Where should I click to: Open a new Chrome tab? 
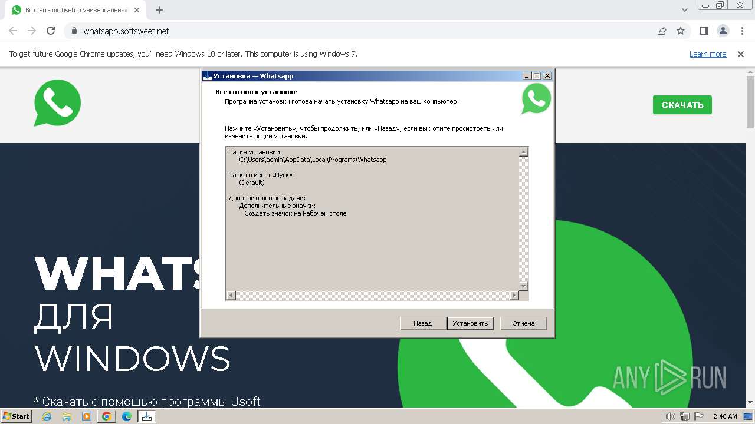coord(159,10)
